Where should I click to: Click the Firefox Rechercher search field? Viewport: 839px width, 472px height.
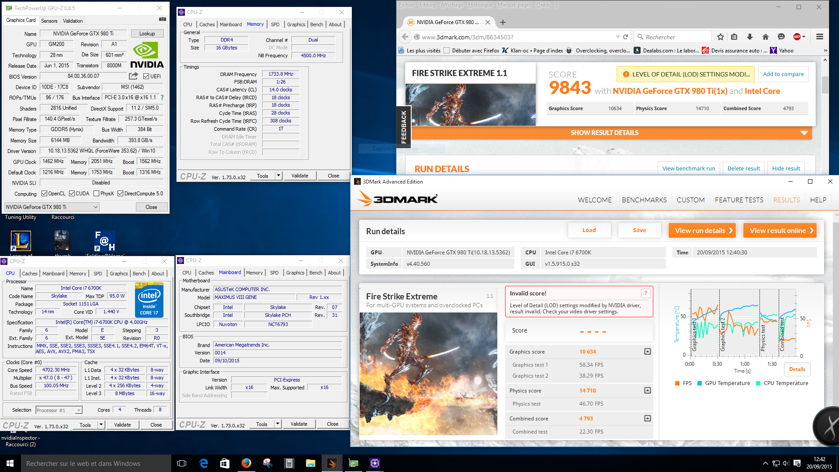673,37
